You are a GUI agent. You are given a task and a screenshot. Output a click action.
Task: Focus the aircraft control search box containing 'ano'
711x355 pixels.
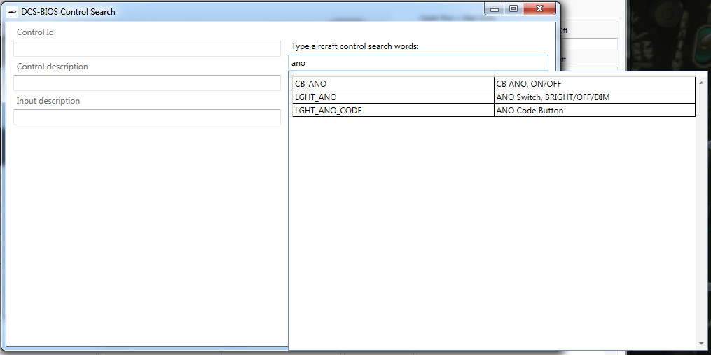pyautogui.click(x=418, y=63)
